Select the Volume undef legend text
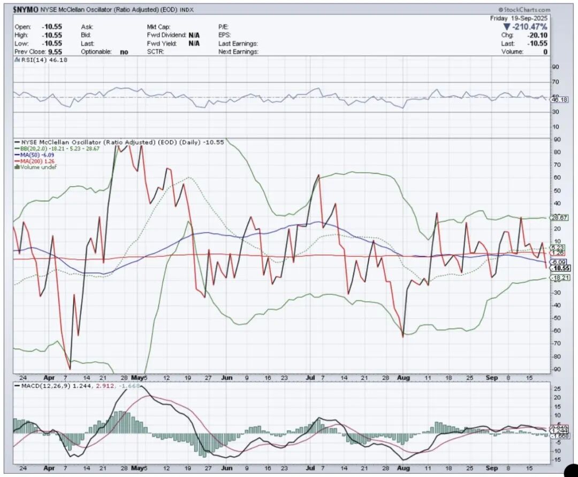 (39, 167)
